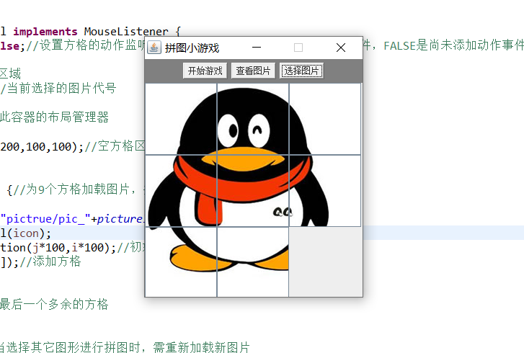The image size is (524, 353).
Task: Click the '区域' comment text in editor
Action: (10, 73)
